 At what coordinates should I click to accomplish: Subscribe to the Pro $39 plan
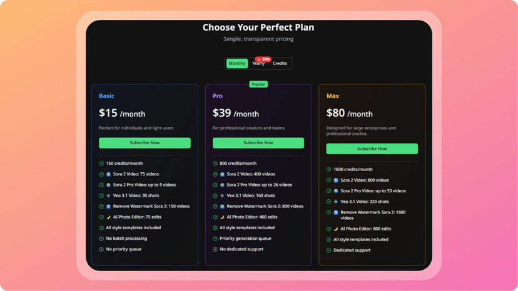[258, 143]
